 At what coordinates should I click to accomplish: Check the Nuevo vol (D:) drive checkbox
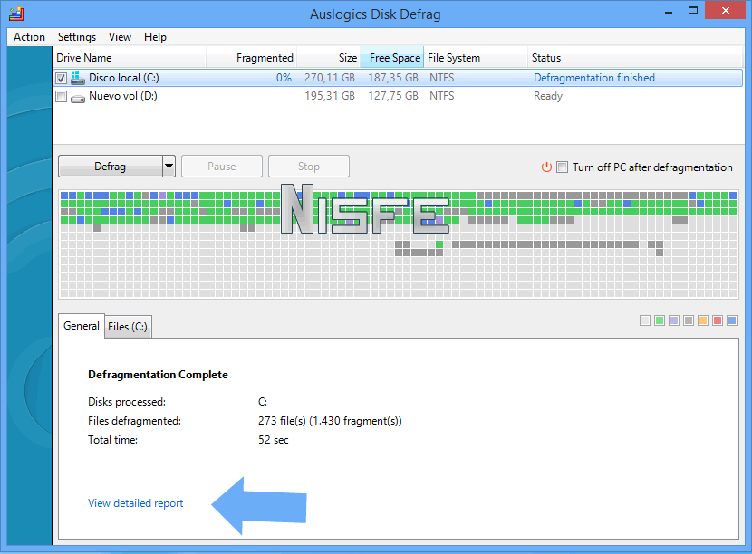pyautogui.click(x=62, y=97)
